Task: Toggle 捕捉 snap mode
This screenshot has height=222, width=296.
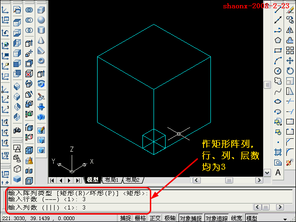Action: coord(125,218)
